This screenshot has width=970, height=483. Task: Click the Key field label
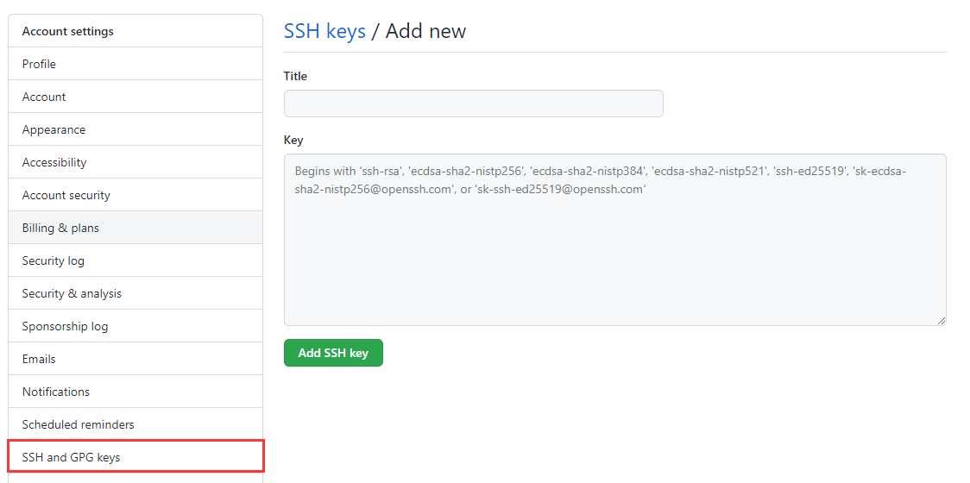[293, 140]
